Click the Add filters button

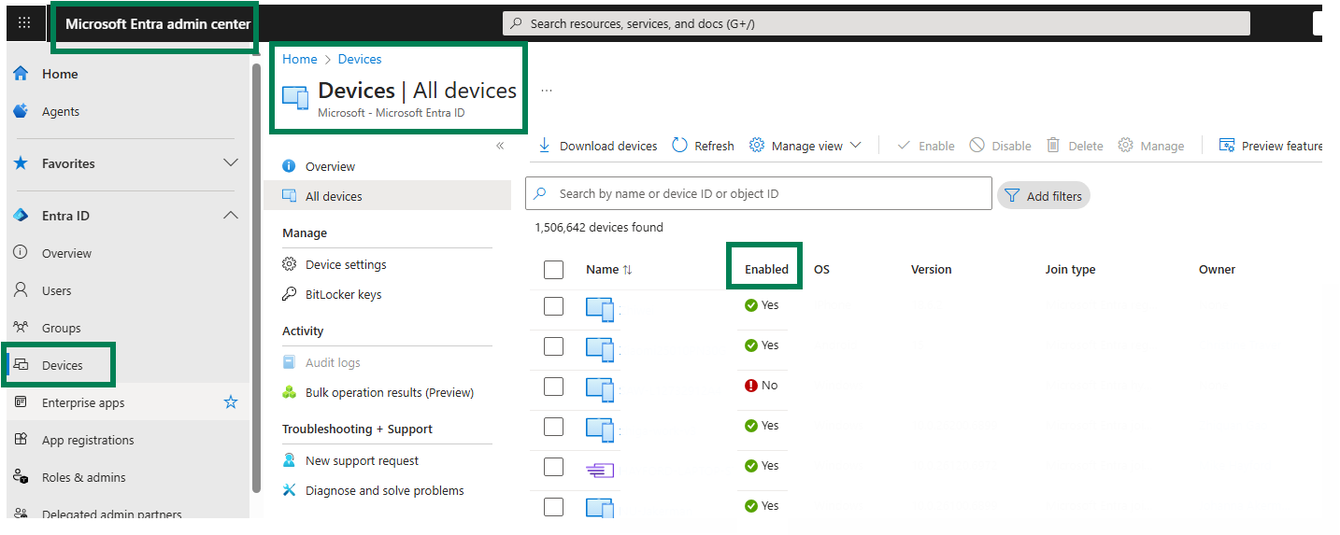tap(1044, 196)
